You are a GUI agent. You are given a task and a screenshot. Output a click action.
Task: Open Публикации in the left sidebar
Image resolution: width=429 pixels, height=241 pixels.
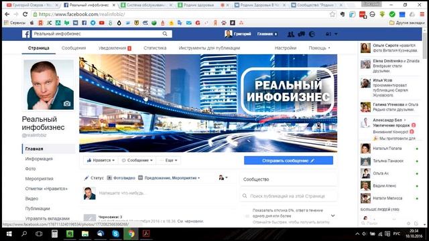38,208
